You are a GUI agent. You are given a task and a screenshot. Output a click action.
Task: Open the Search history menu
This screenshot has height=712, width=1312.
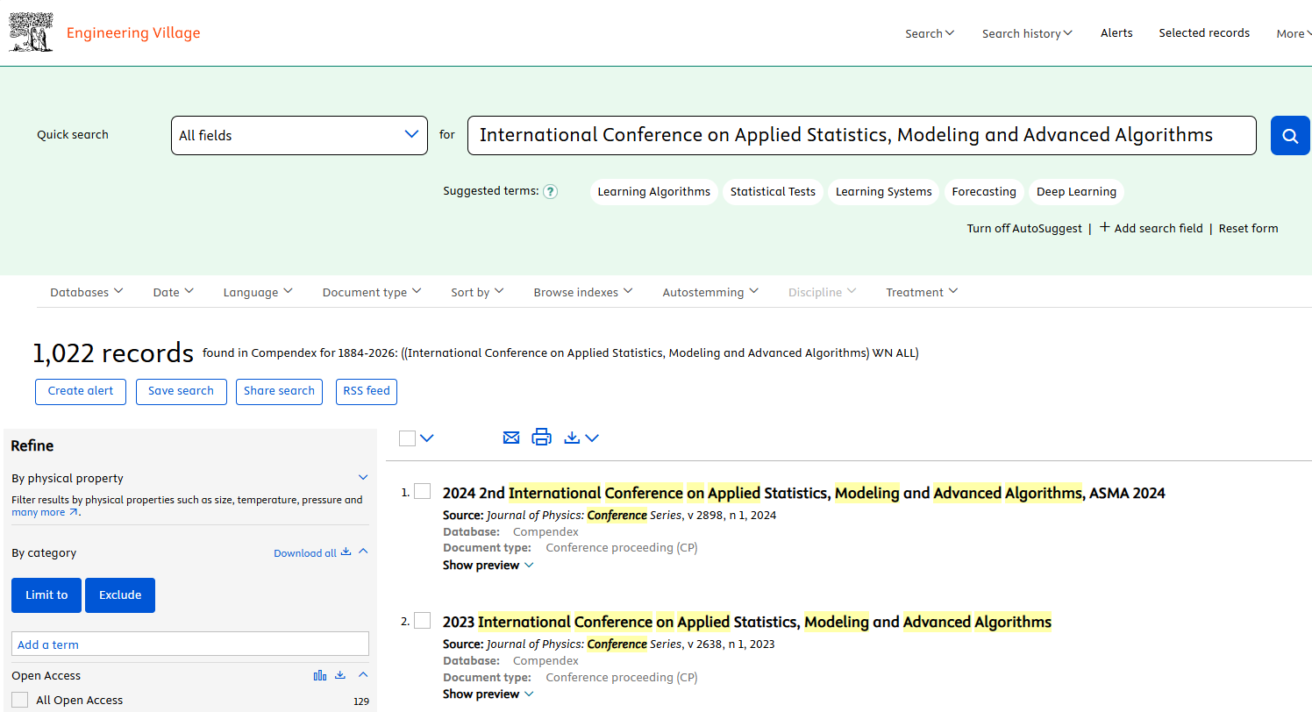[x=1027, y=33]
